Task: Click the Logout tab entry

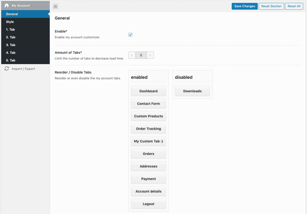Action: pyautogui.click(x=148, y=204)
